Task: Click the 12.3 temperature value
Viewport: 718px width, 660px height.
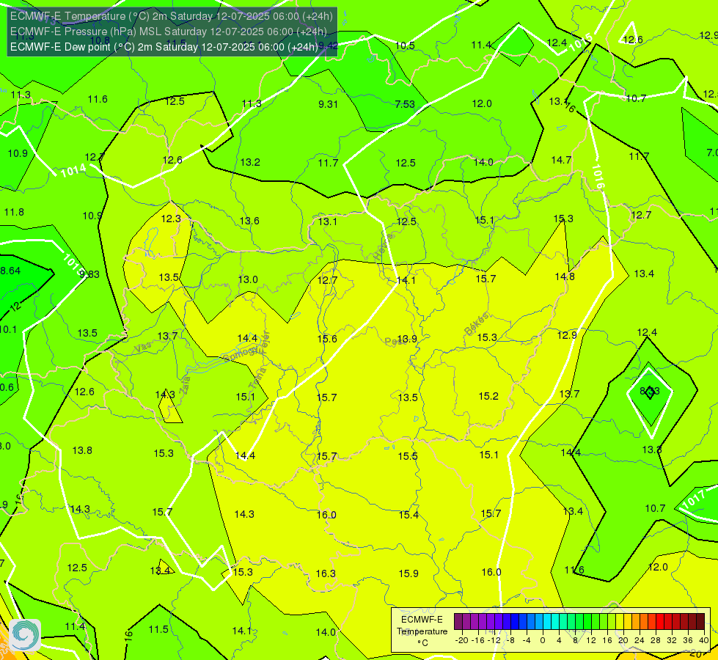Action: click(171, 219)
